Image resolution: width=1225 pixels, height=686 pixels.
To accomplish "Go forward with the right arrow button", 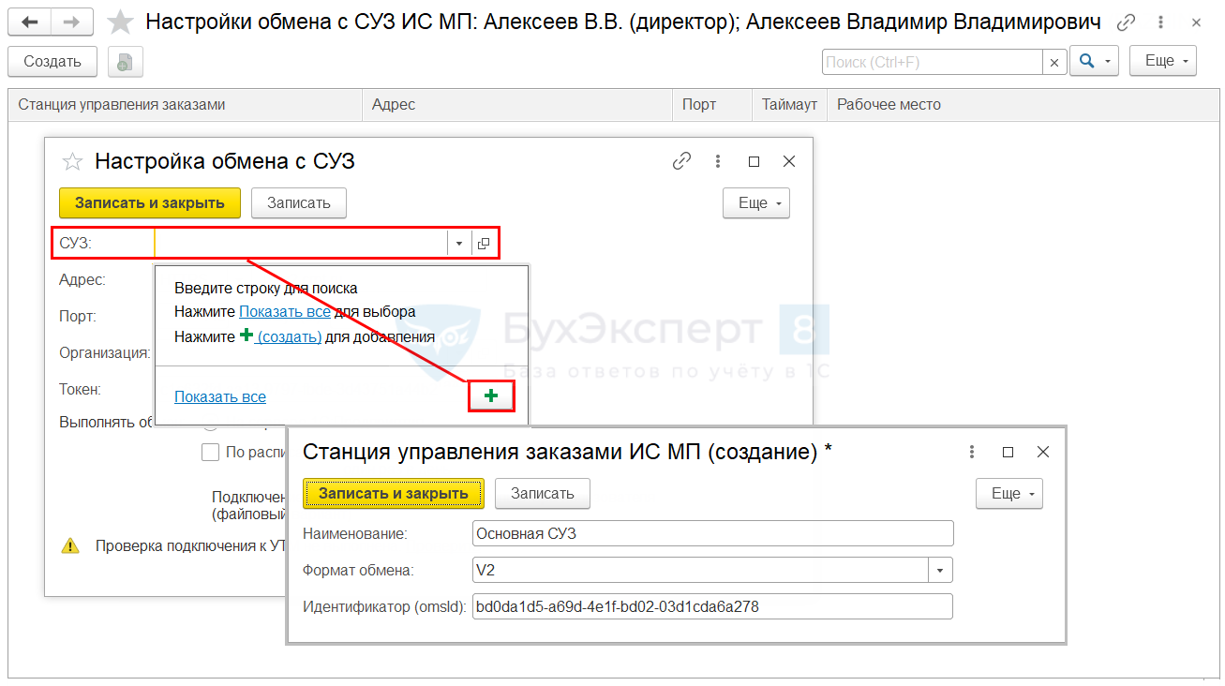I will pos(71,22).
